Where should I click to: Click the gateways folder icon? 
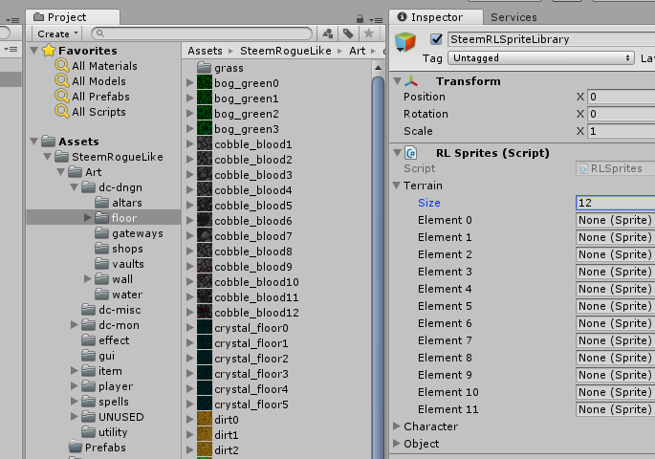[x=102, y=233]
